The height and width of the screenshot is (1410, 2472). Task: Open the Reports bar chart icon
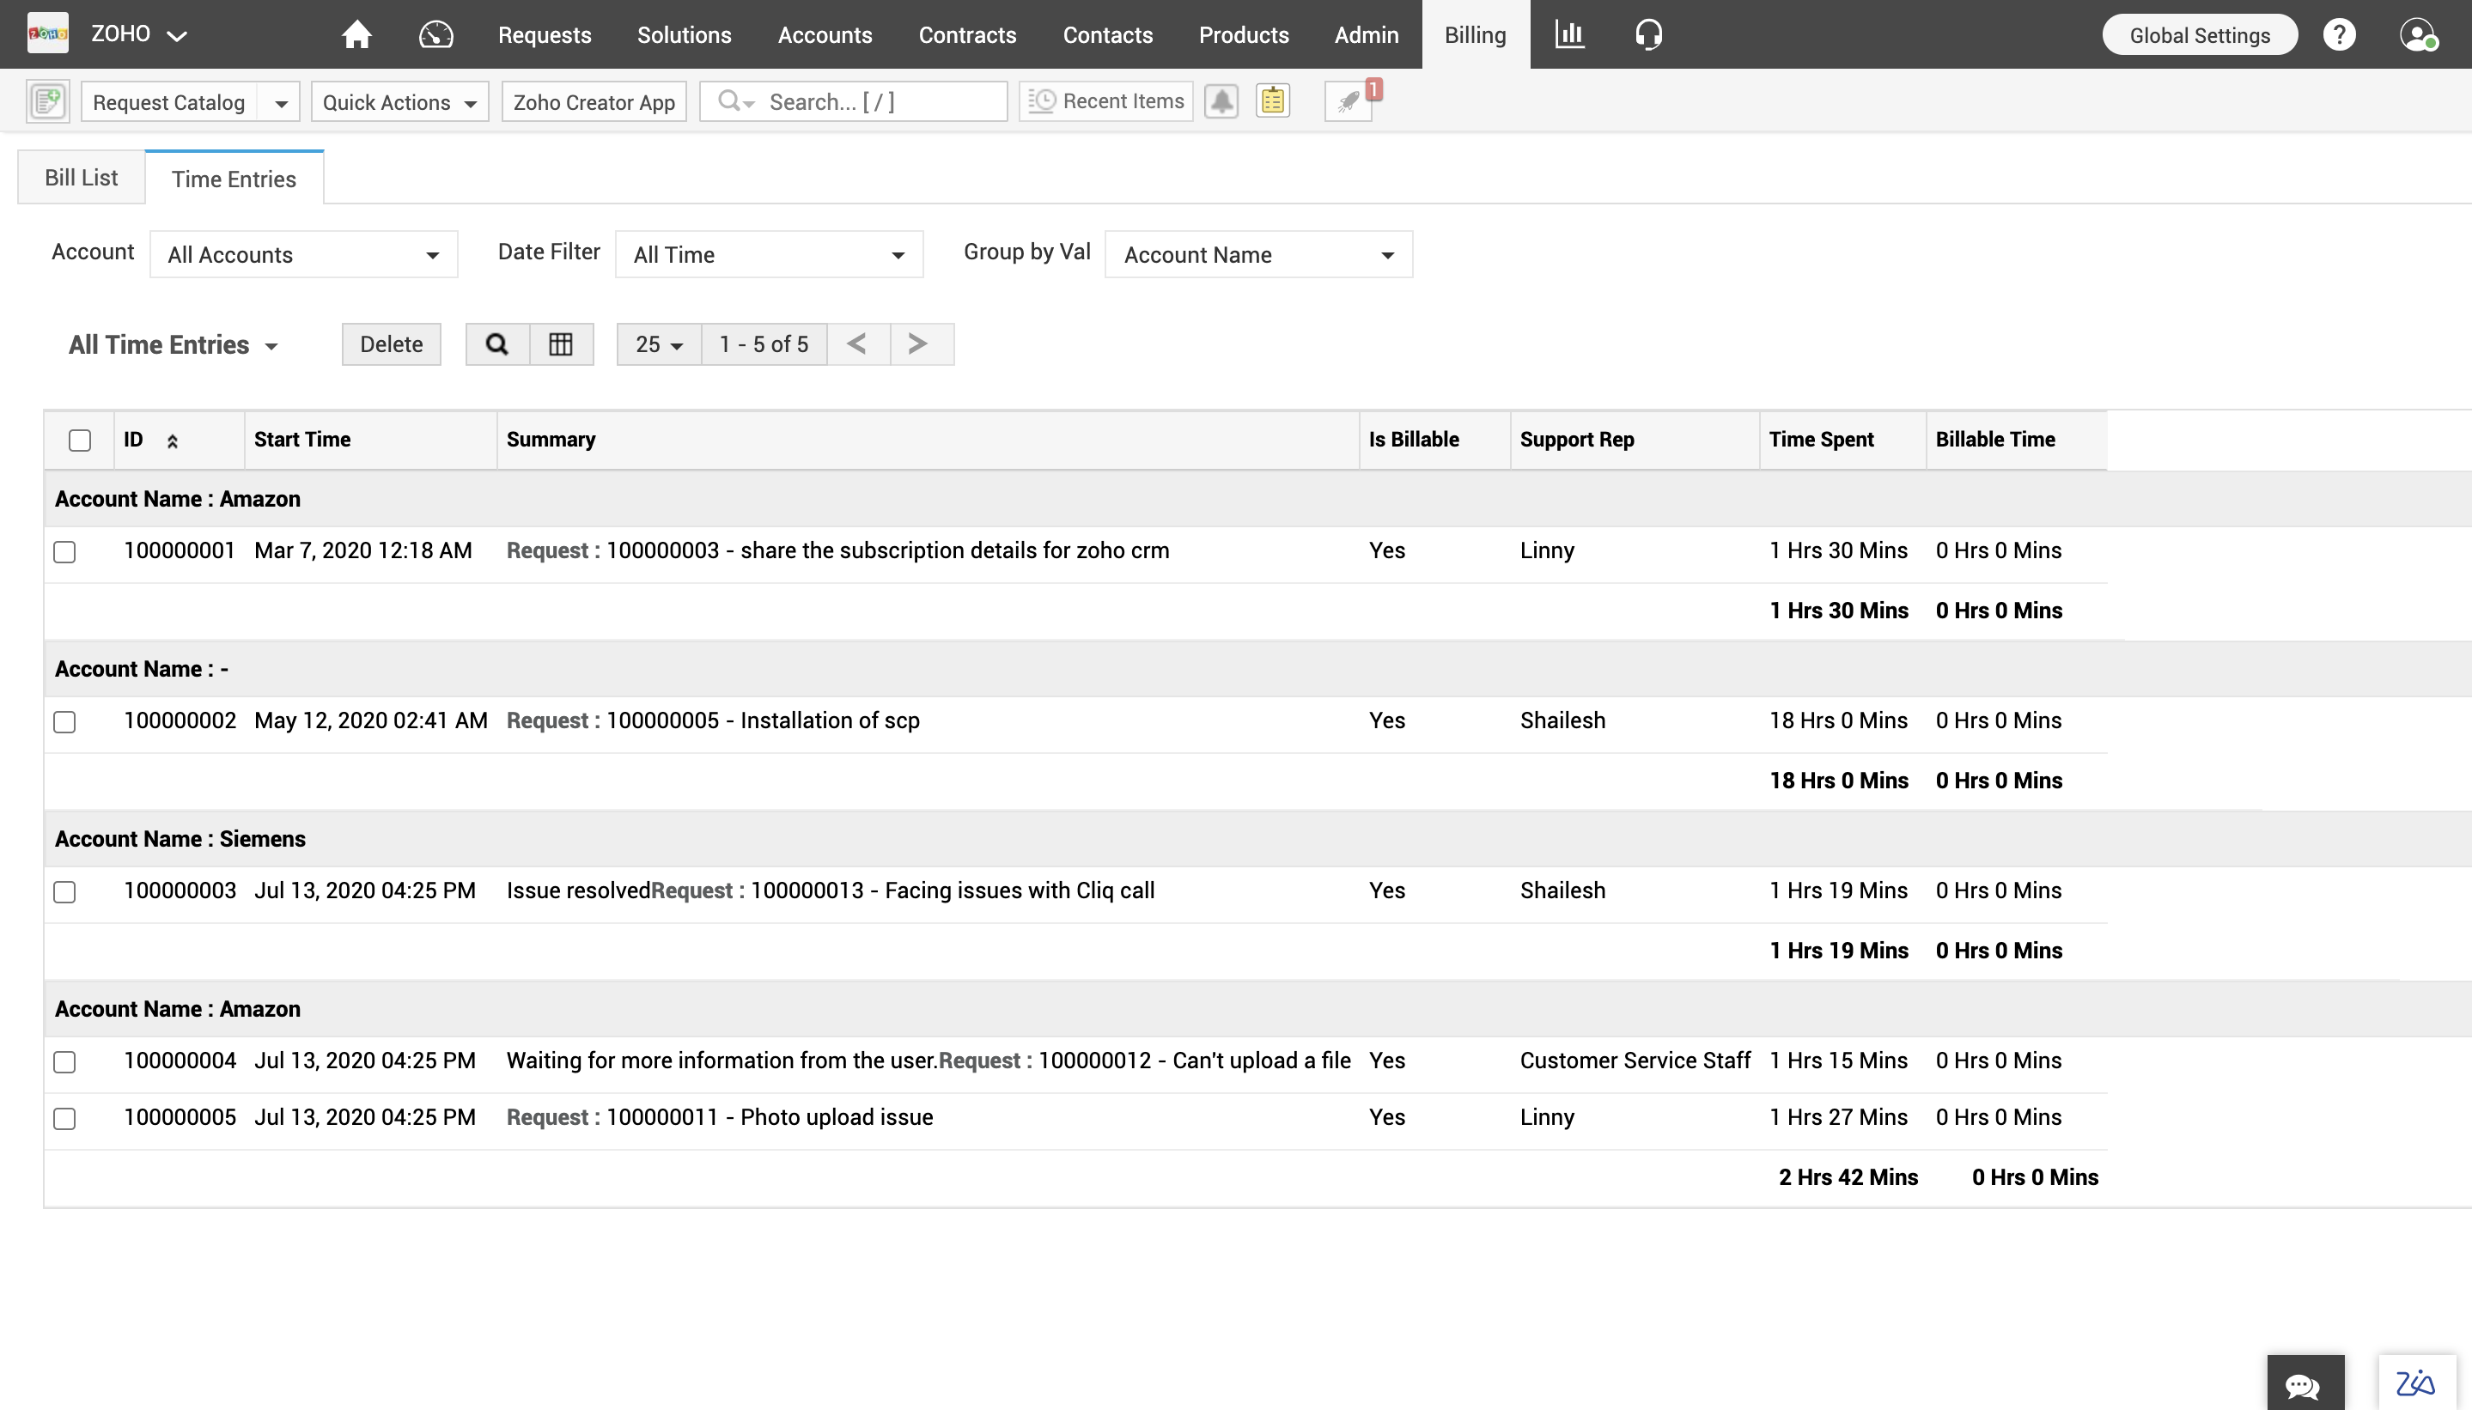pyautogui.click(x=1569, y=35)
